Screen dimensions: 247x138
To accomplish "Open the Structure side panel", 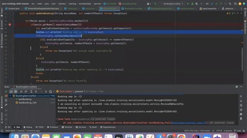I will pos(2,118).
